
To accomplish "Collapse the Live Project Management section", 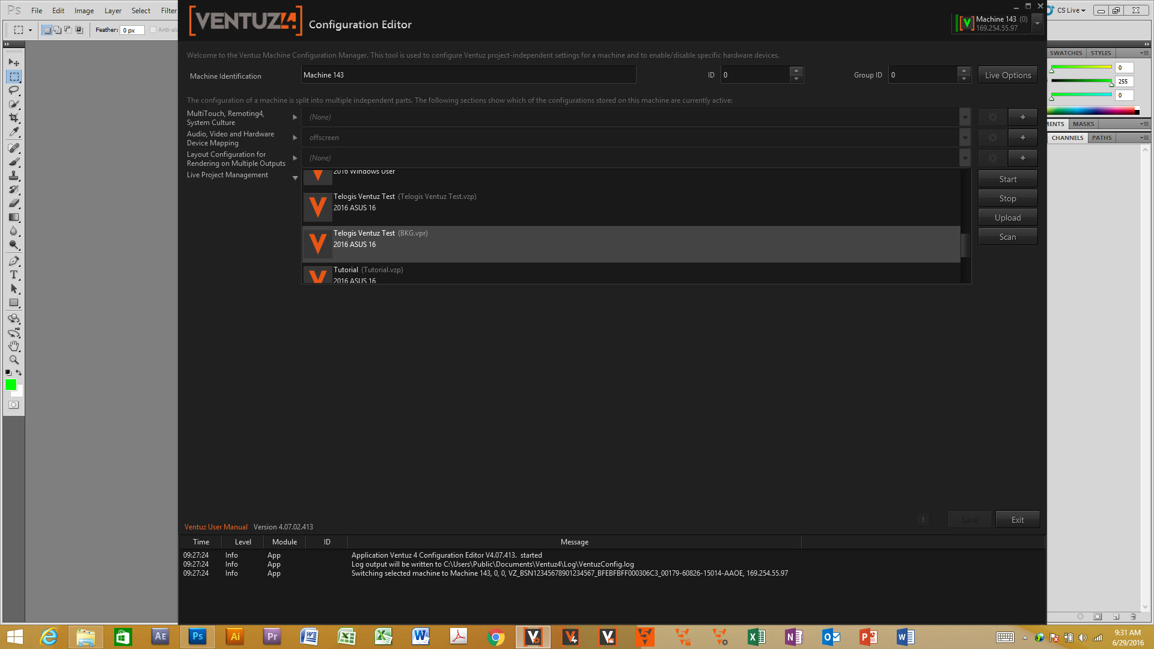I will point(295,178).
